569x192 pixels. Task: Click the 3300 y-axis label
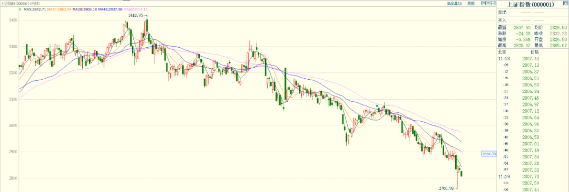tap(13, 47)
